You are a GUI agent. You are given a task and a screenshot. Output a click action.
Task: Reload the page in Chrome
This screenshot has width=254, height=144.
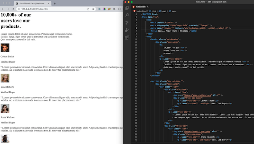pyautogui.click(x=13, y=9)
